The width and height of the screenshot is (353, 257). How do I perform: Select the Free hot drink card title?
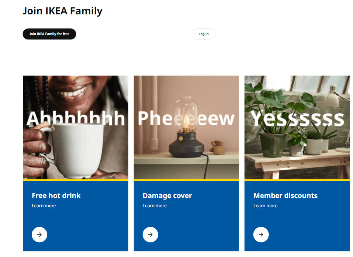click(56, 195)
